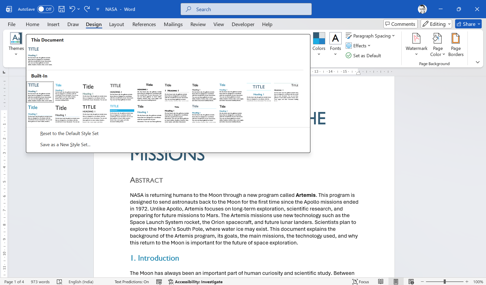Image resolution: width=486 pixels, height=285 pixels.
Task: Click the Introduction heading
Action: [x=155, y=258]
